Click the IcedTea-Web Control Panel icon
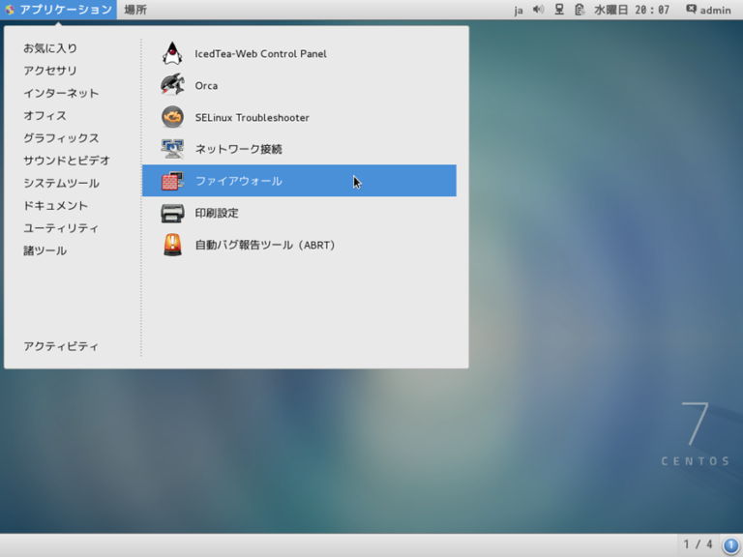The height and width of the screenshot is (557, 743). coord(172,54)
